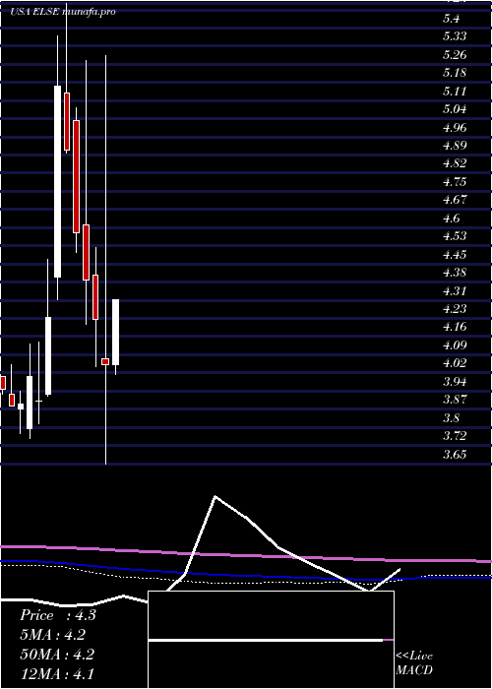Screen dimensions: 492x689
Task: Click the 12MA : 4.1 readout
Action: [x=57, y=673]
